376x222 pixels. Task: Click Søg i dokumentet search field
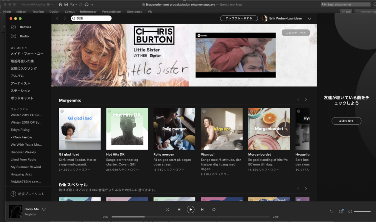[346, 4]
